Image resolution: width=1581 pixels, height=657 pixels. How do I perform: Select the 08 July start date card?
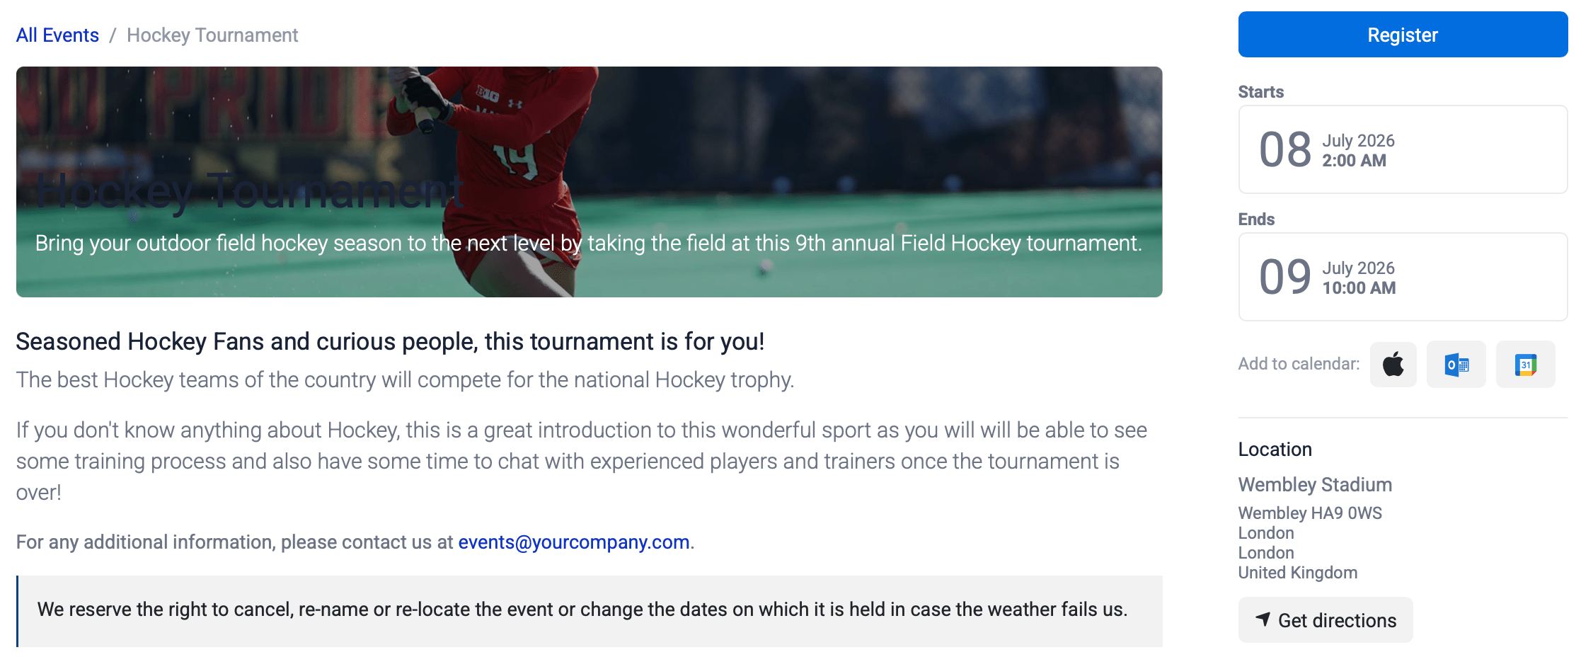pos(1402,150)
